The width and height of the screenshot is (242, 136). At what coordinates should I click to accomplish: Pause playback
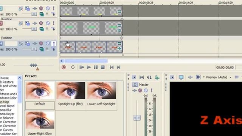96,67
